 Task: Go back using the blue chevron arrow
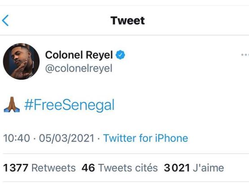click(x=5, y=21)
